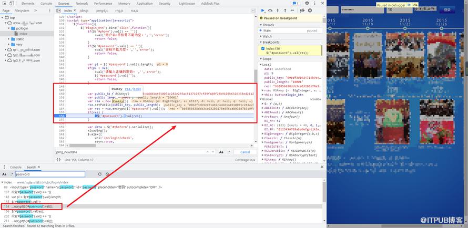Viewport: 468px width, 228px height.
Task: Go to next find match arrow
Action: [x=213, y=152]
